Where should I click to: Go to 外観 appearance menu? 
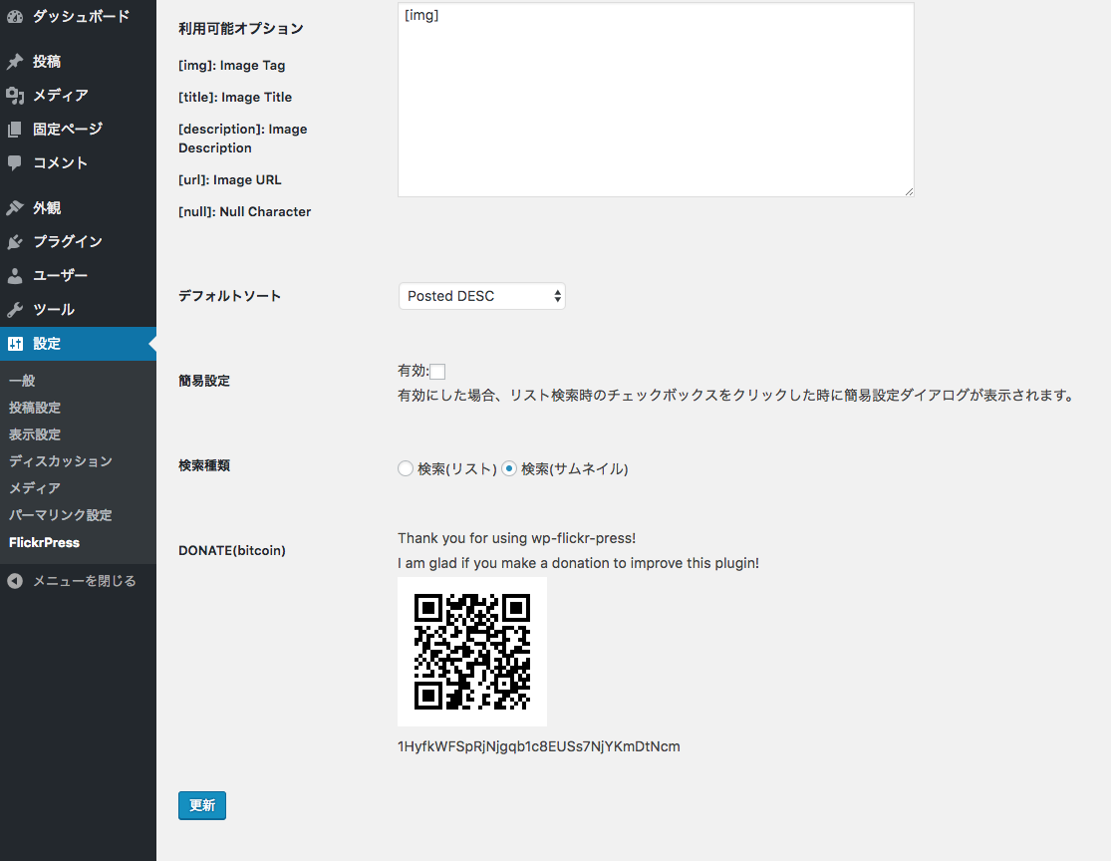point(47,207)
